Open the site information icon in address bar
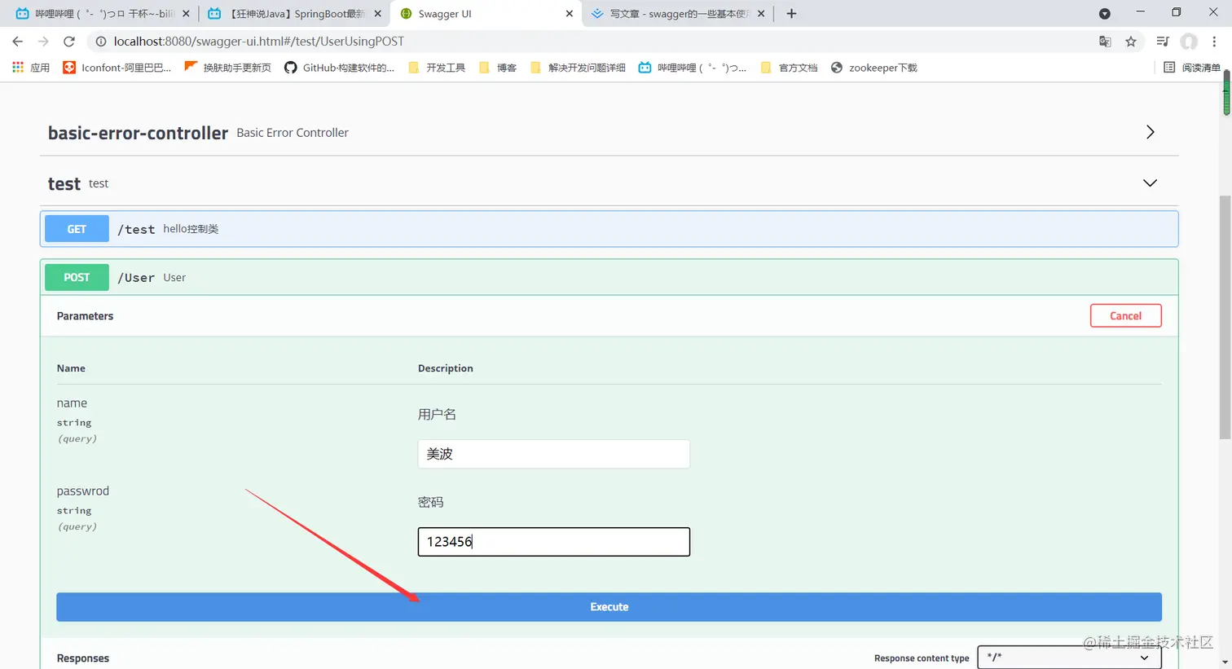The width and height of the screenshot is (1232, 669). (x=101, y=42)
